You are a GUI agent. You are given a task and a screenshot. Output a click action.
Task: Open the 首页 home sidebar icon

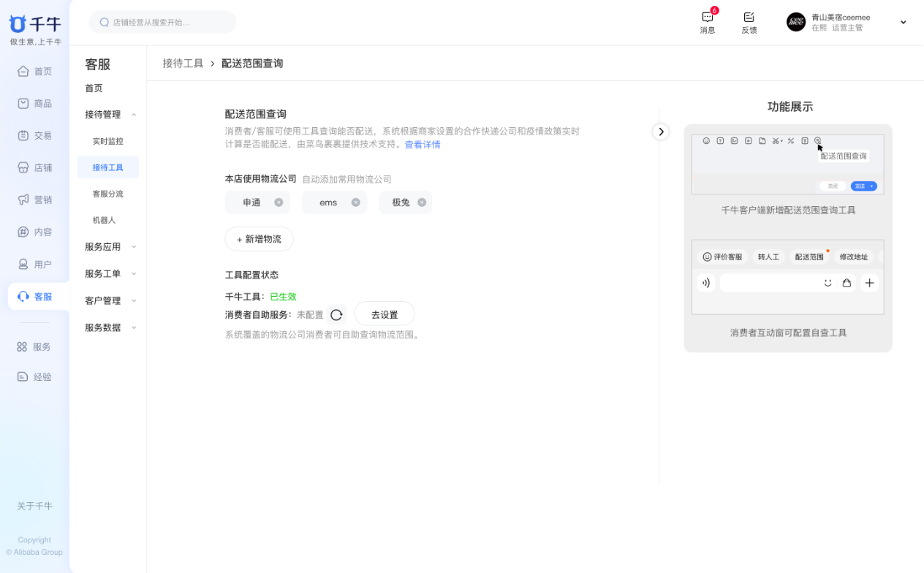tap(23, 72)
